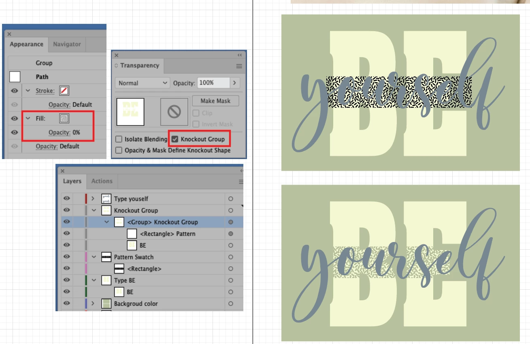Screen dimensions: 530x344
Task: Collapse the Transparency panel with double arrows
Action: [240, 55]
